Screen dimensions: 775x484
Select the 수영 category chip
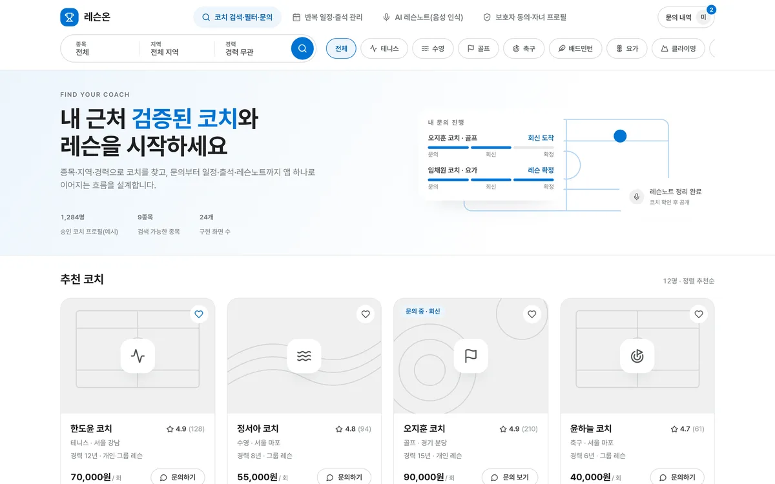pos(433,48)
